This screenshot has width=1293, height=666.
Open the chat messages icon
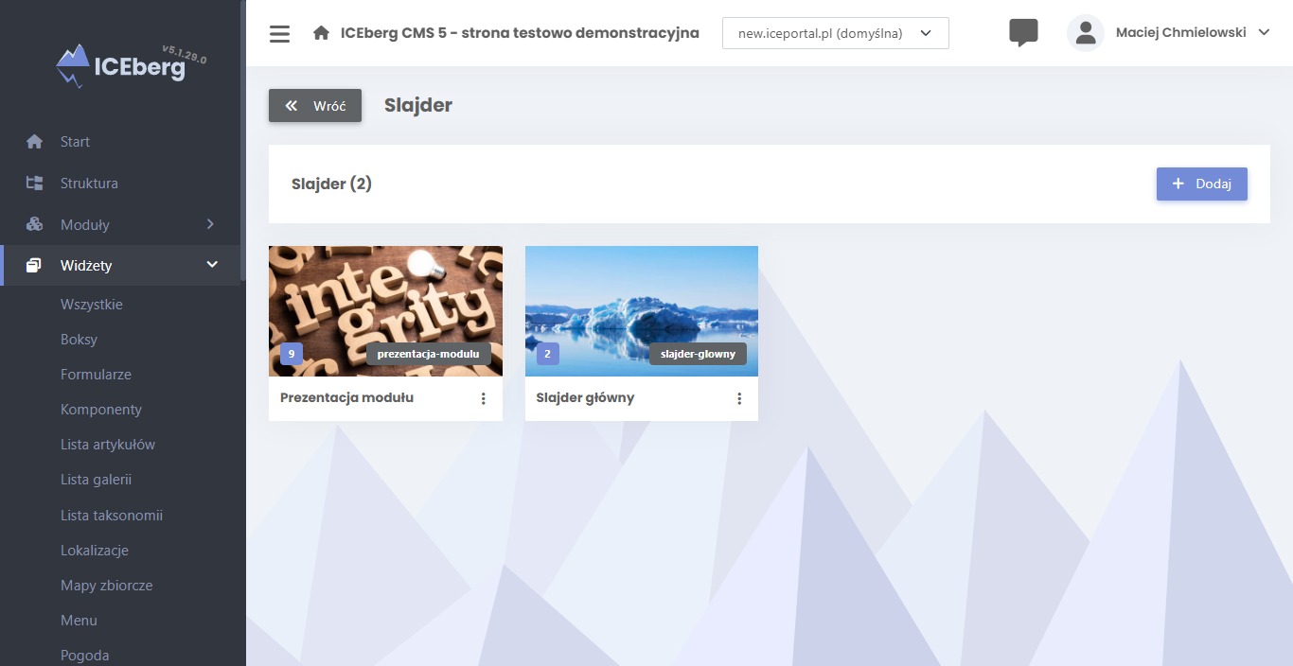[1023, 33]
